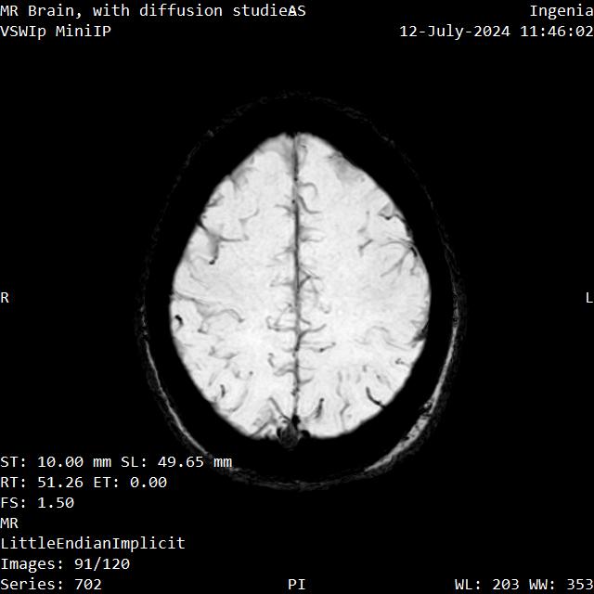This screenshot has height=594, width=594.
Task: Click the 'Images: 91/120' counter
Action: click(65, 564)
